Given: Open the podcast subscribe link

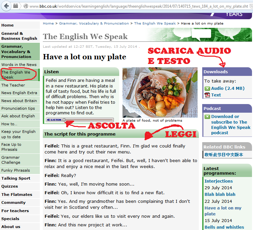Looking at the screenshot, I should 230,125.
